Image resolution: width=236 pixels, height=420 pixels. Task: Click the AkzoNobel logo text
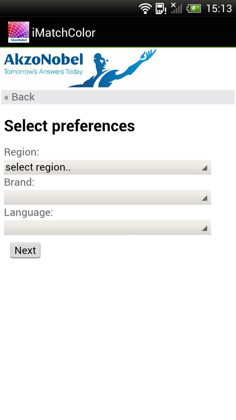43,60
